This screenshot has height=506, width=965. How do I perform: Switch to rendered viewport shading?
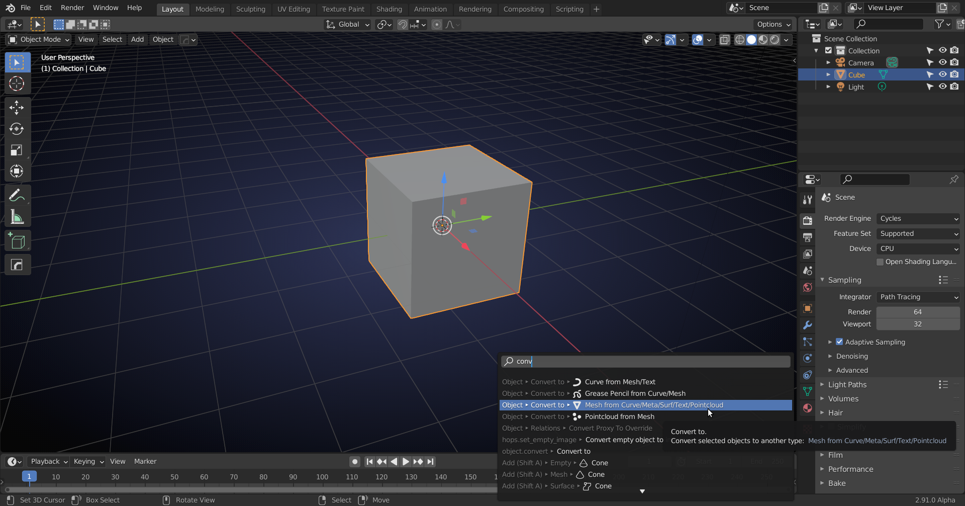[775, 40]
